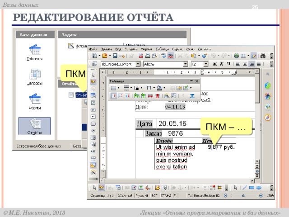Open the Окно menu
Viewport: 289px width, 217px height.
(191, 49)
